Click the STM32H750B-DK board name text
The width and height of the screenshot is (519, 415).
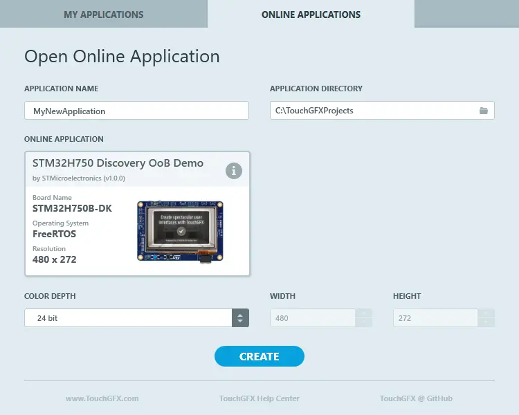pos(72,208)
